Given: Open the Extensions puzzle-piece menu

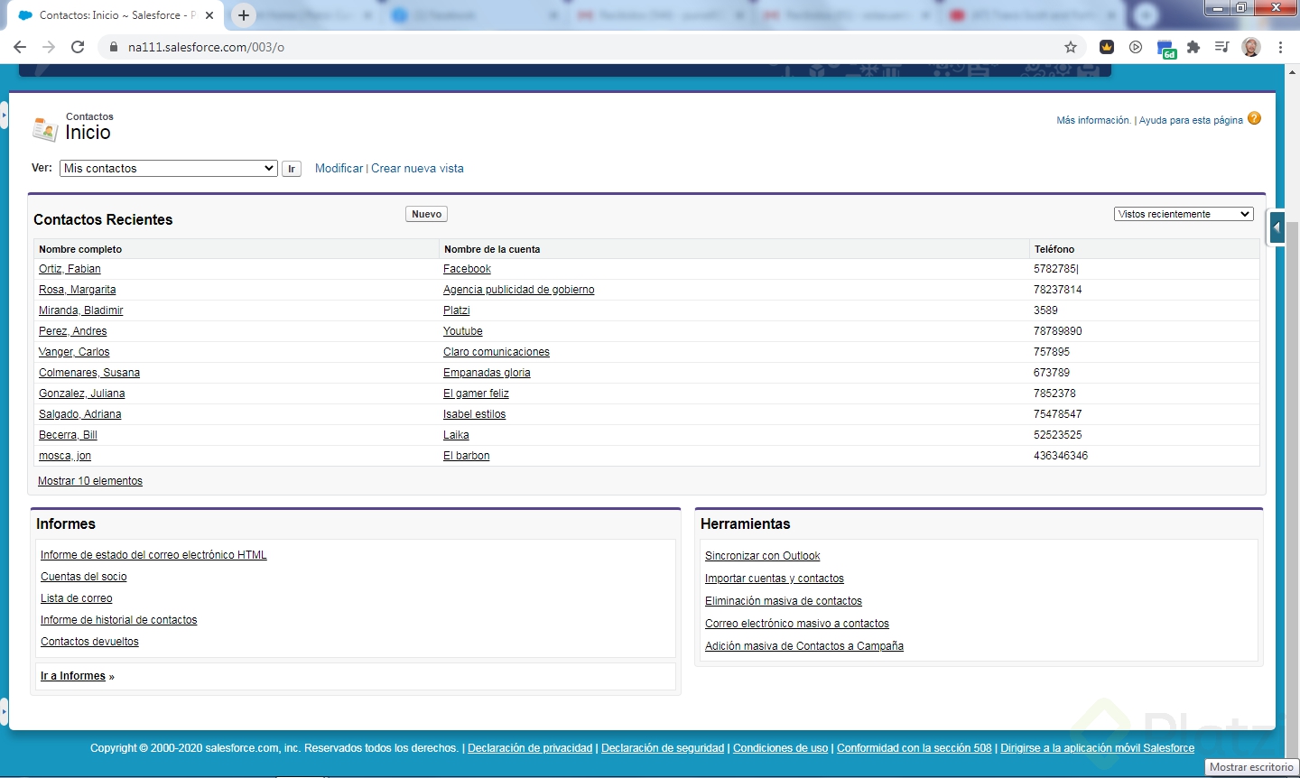Looking at the screenshot, I should 1193,47.
